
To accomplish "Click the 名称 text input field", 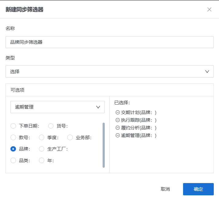I will 109,42.
